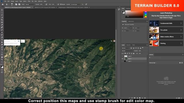Toggle lock transparent pixels
The height and width of the screenshot is (103, 184).
click(125, 54)
